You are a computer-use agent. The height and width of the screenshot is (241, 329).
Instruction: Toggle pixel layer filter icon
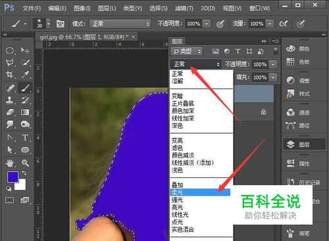click(216, 51)
